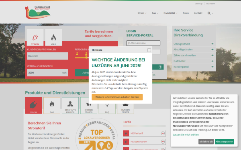This screenshot has height=150, width=241.
Task: Click the Abschläge ändern link
Action: click(184, 50)
